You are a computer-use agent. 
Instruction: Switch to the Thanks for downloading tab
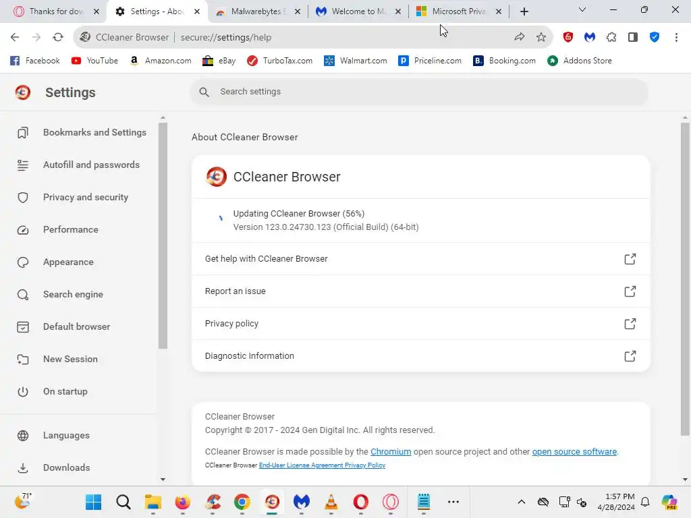click(x=55, y=11)
